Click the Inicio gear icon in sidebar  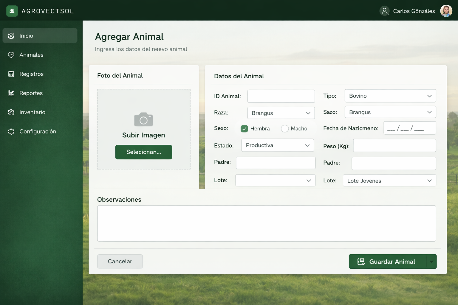[x=11, y=36]
